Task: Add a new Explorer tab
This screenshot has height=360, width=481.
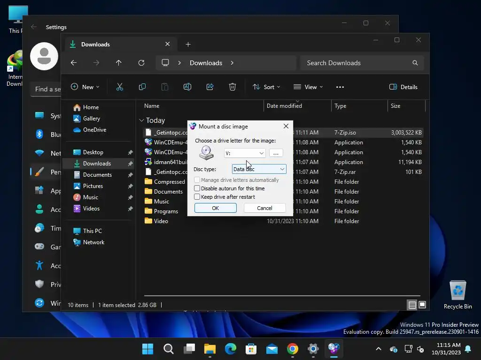Action: 188,45
